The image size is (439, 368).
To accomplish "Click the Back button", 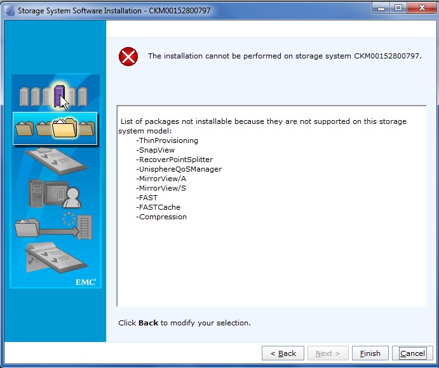I will [283, 353].
